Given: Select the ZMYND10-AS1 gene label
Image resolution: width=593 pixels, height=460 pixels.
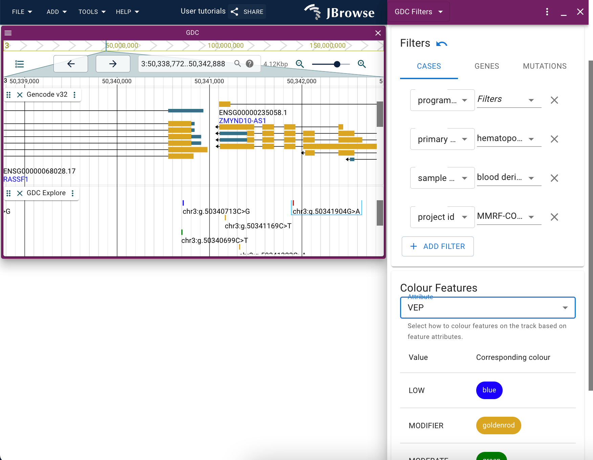Looking at the screenshot, I should (x=242, y=121).
